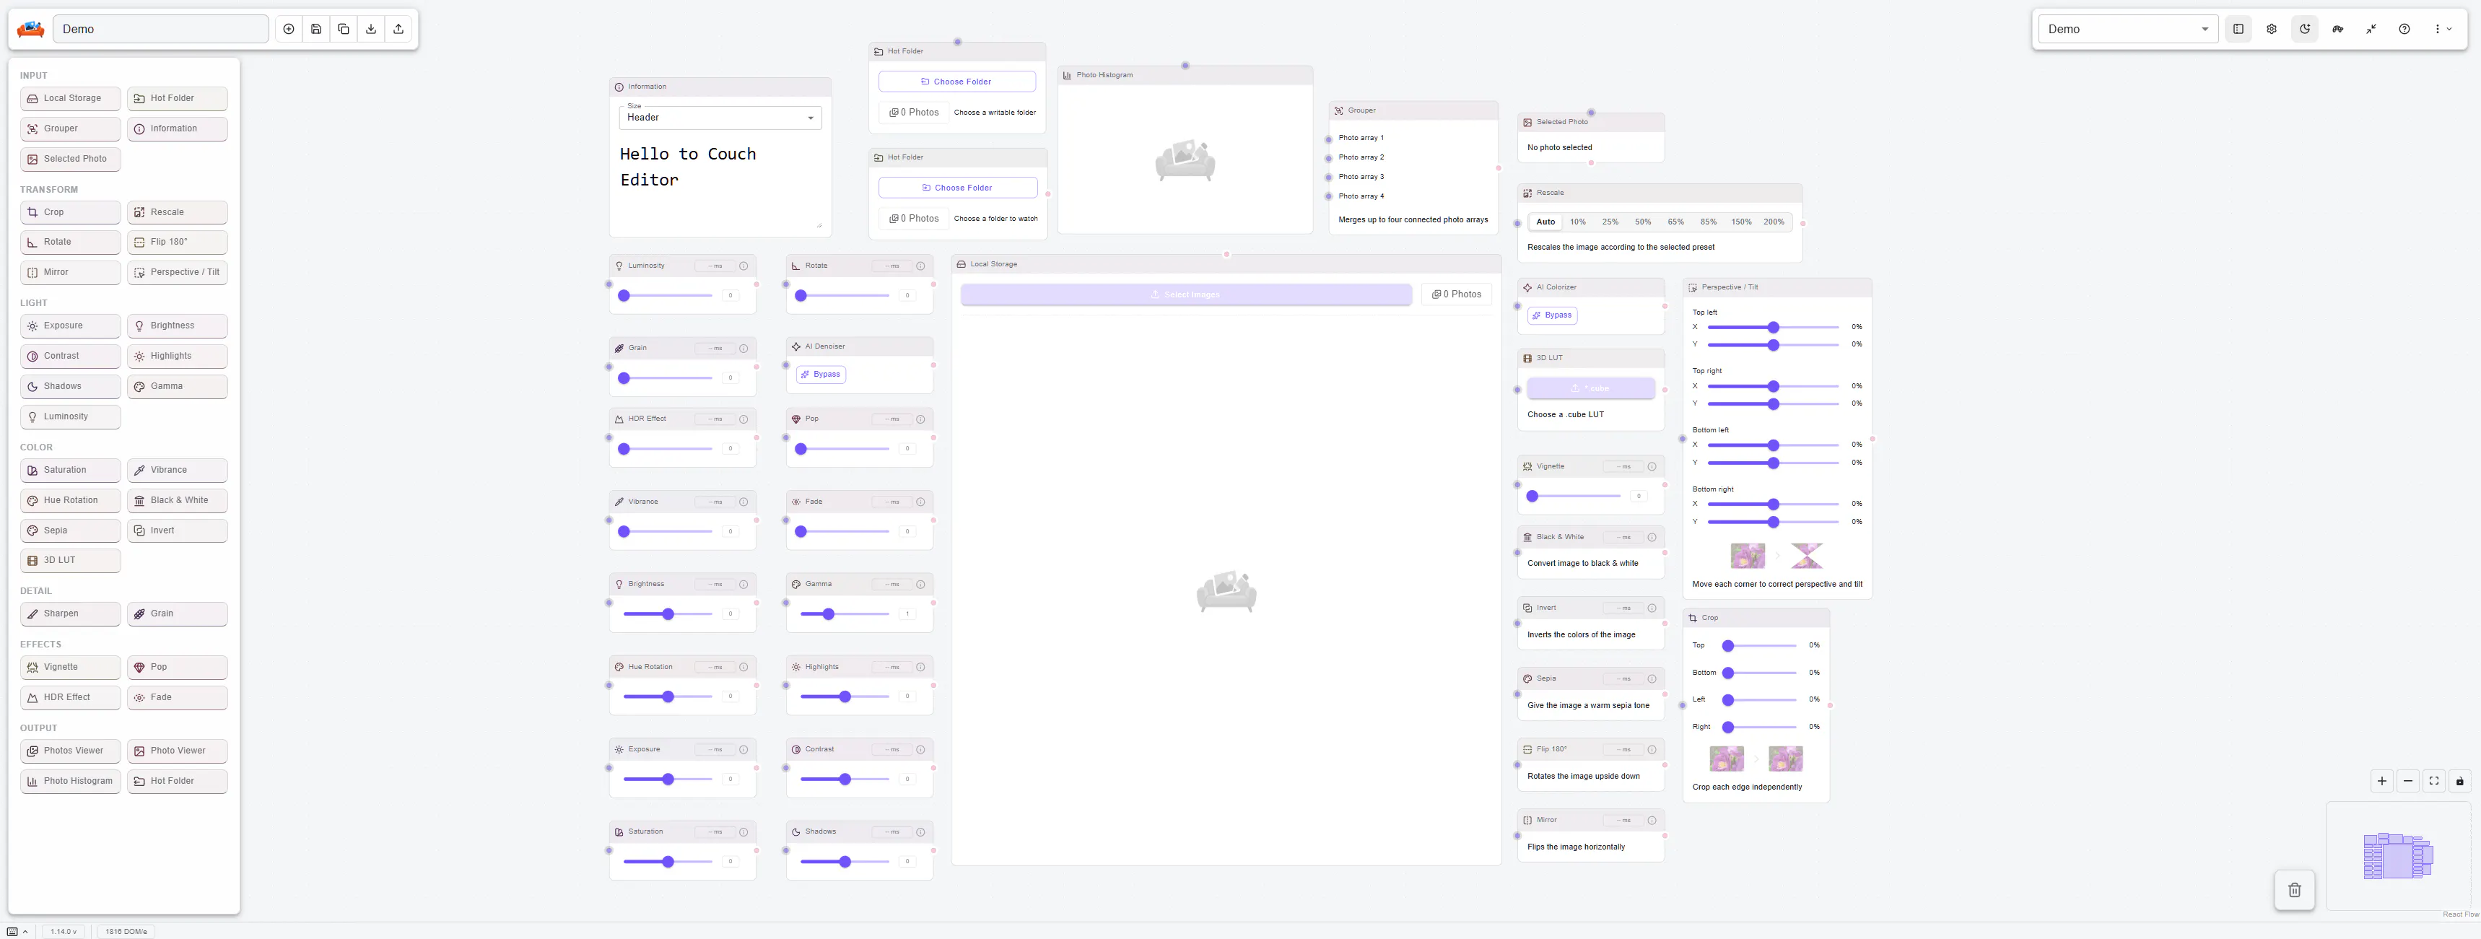The image size is (2481, 939).
Task: Expand the bottom-left status bar chevron
Action: pyautogui.click(x=25, y=931)
